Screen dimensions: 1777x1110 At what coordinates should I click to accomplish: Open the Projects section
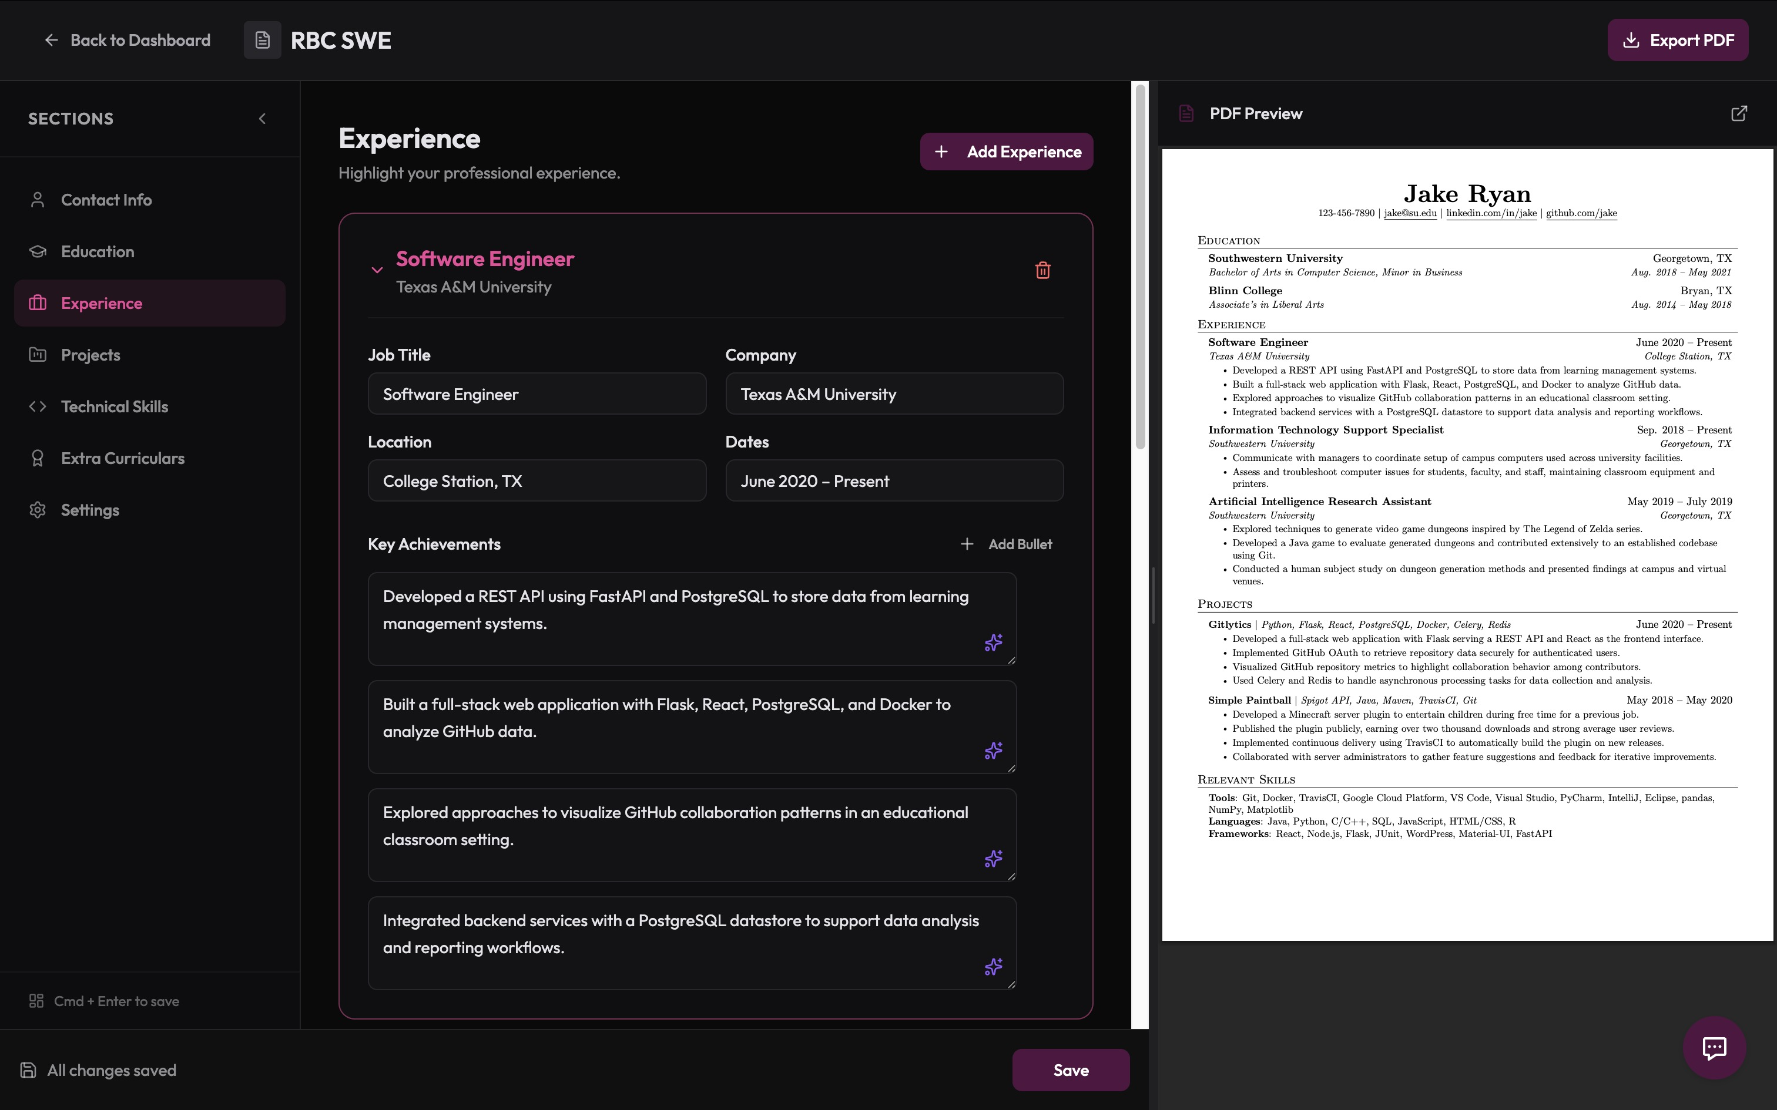tap(90, 355)
